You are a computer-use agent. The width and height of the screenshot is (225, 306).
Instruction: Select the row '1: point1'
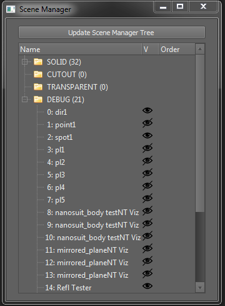pyautogui.click(x=107, y=125)
